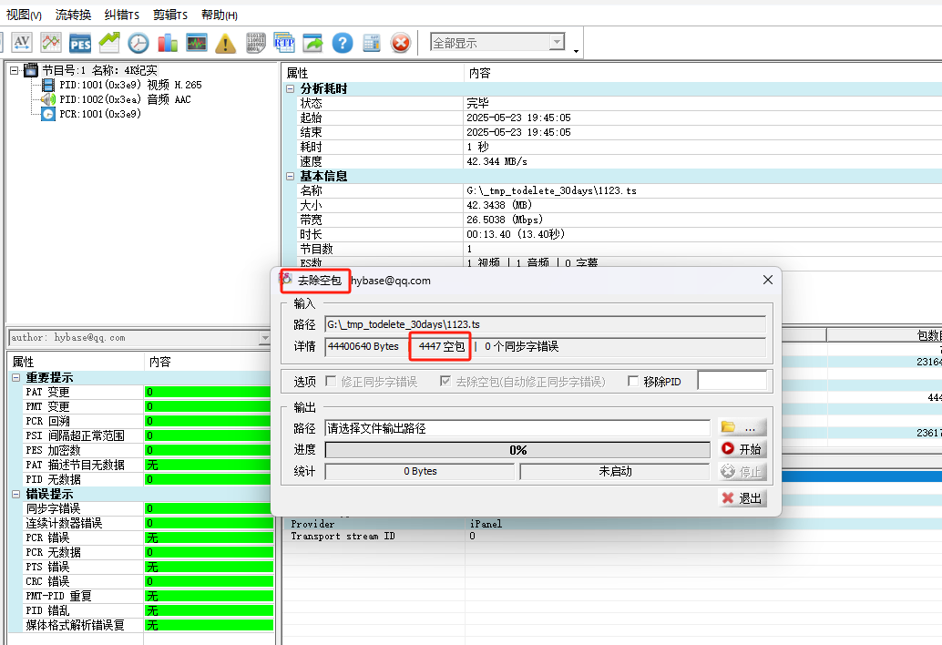Open the PES analysis tool
This screenshot has width=942, height=645.
click(80, 43)
